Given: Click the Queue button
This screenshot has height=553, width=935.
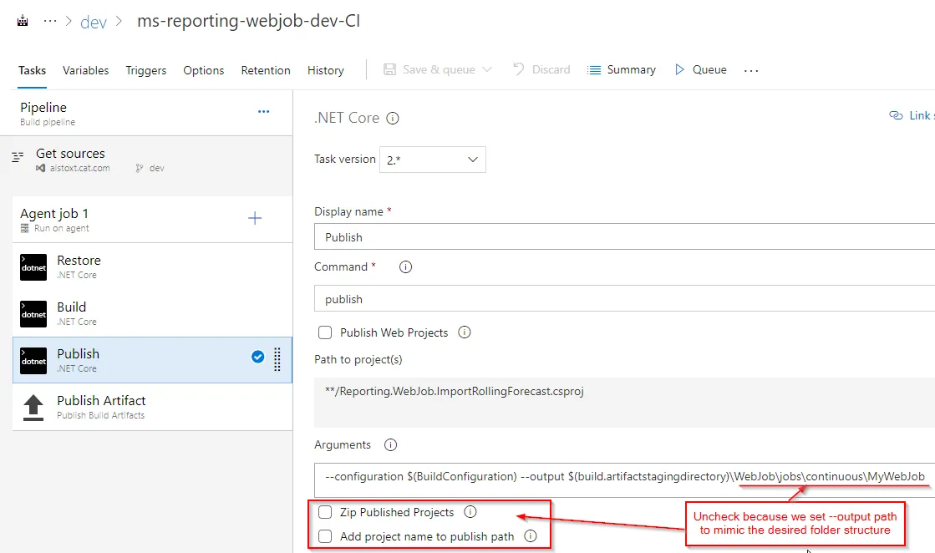Looking at the screenshot, I should [x=700, y=70].
